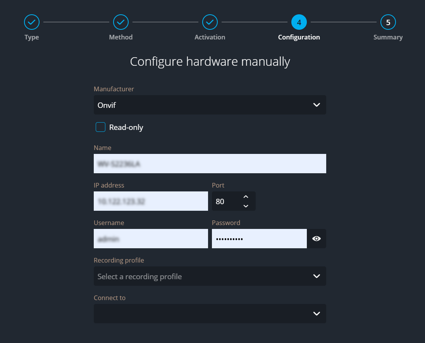Screen dimensions: 425x343
Task: Click the Summary step 5 circle
Action: (388, 22)
